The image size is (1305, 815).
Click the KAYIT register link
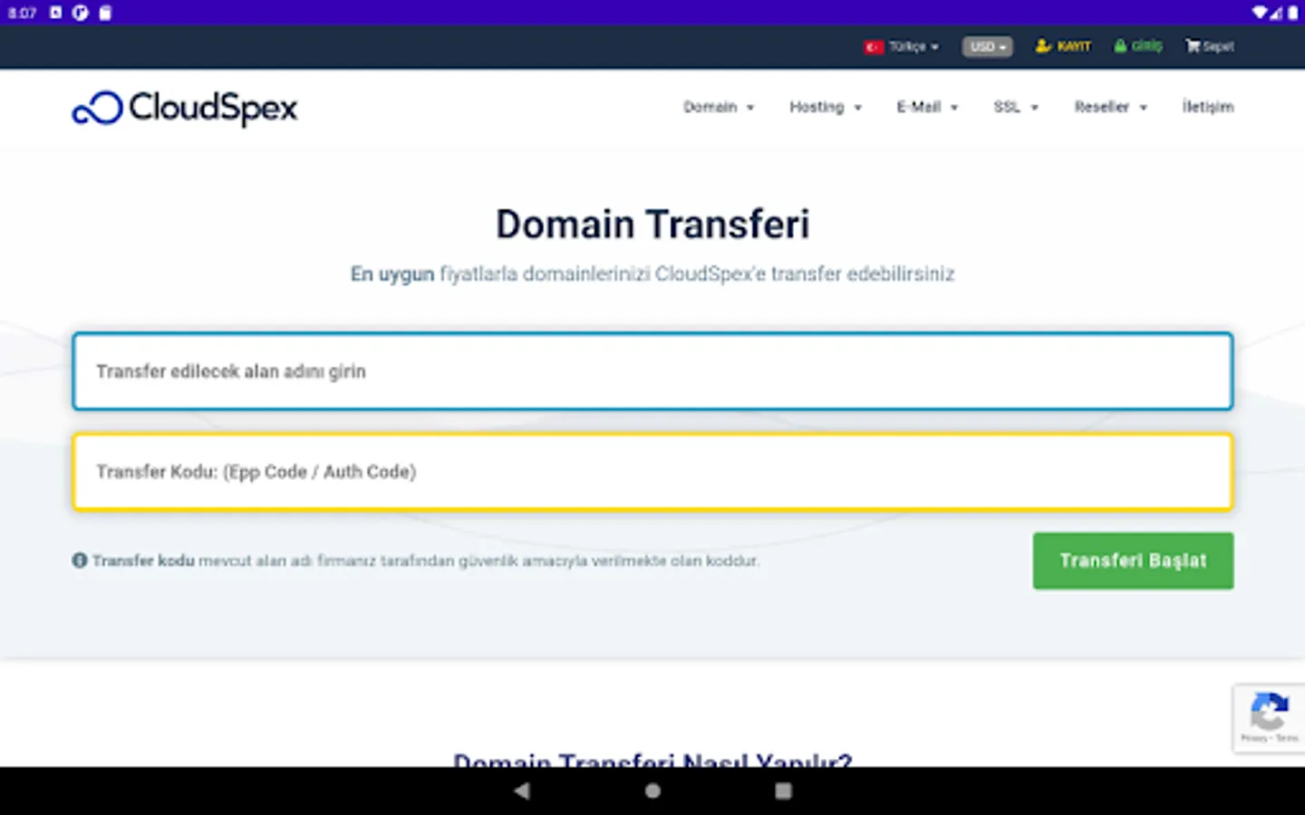[1063, 46]
